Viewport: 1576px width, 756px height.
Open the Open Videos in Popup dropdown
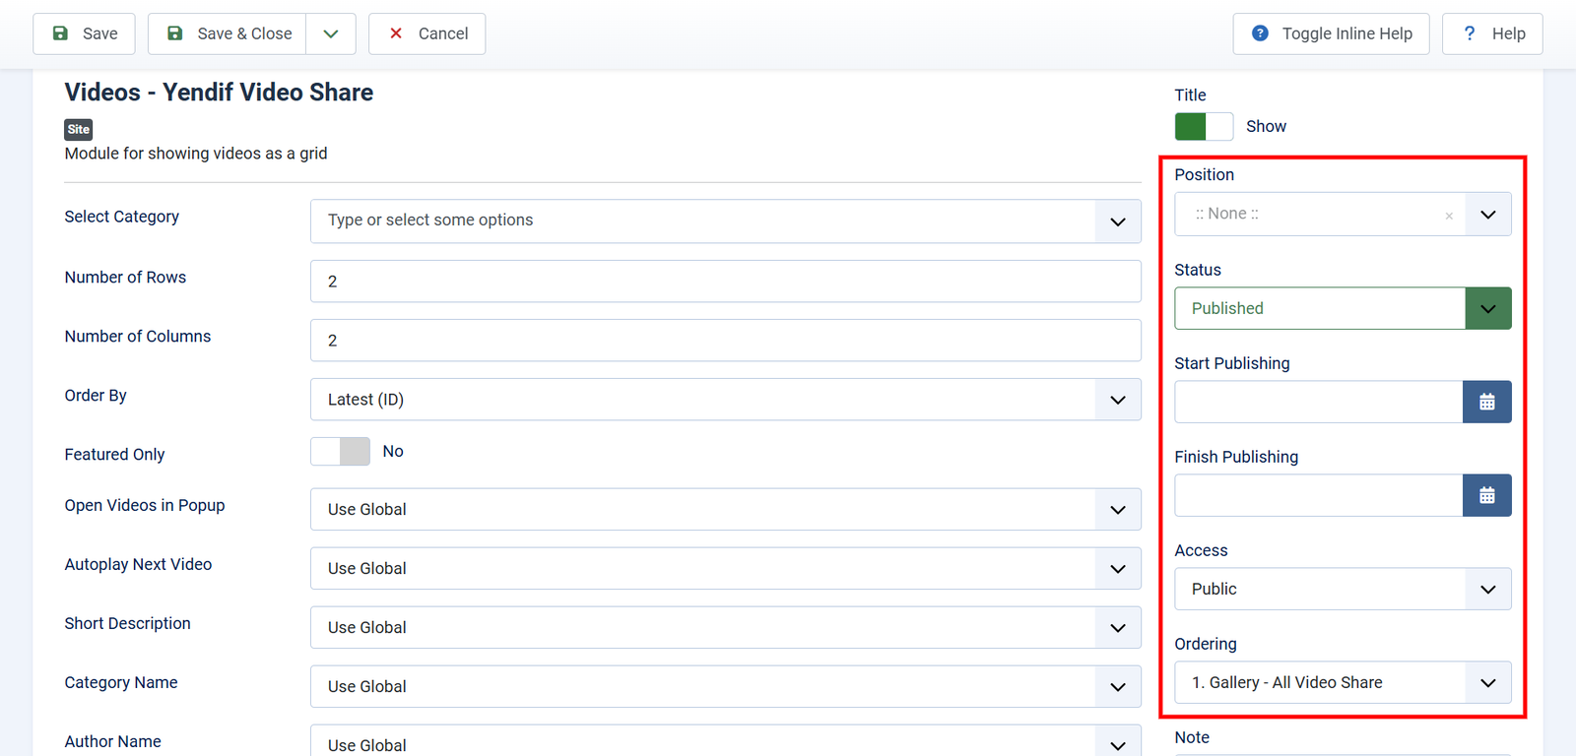[726, 510]
